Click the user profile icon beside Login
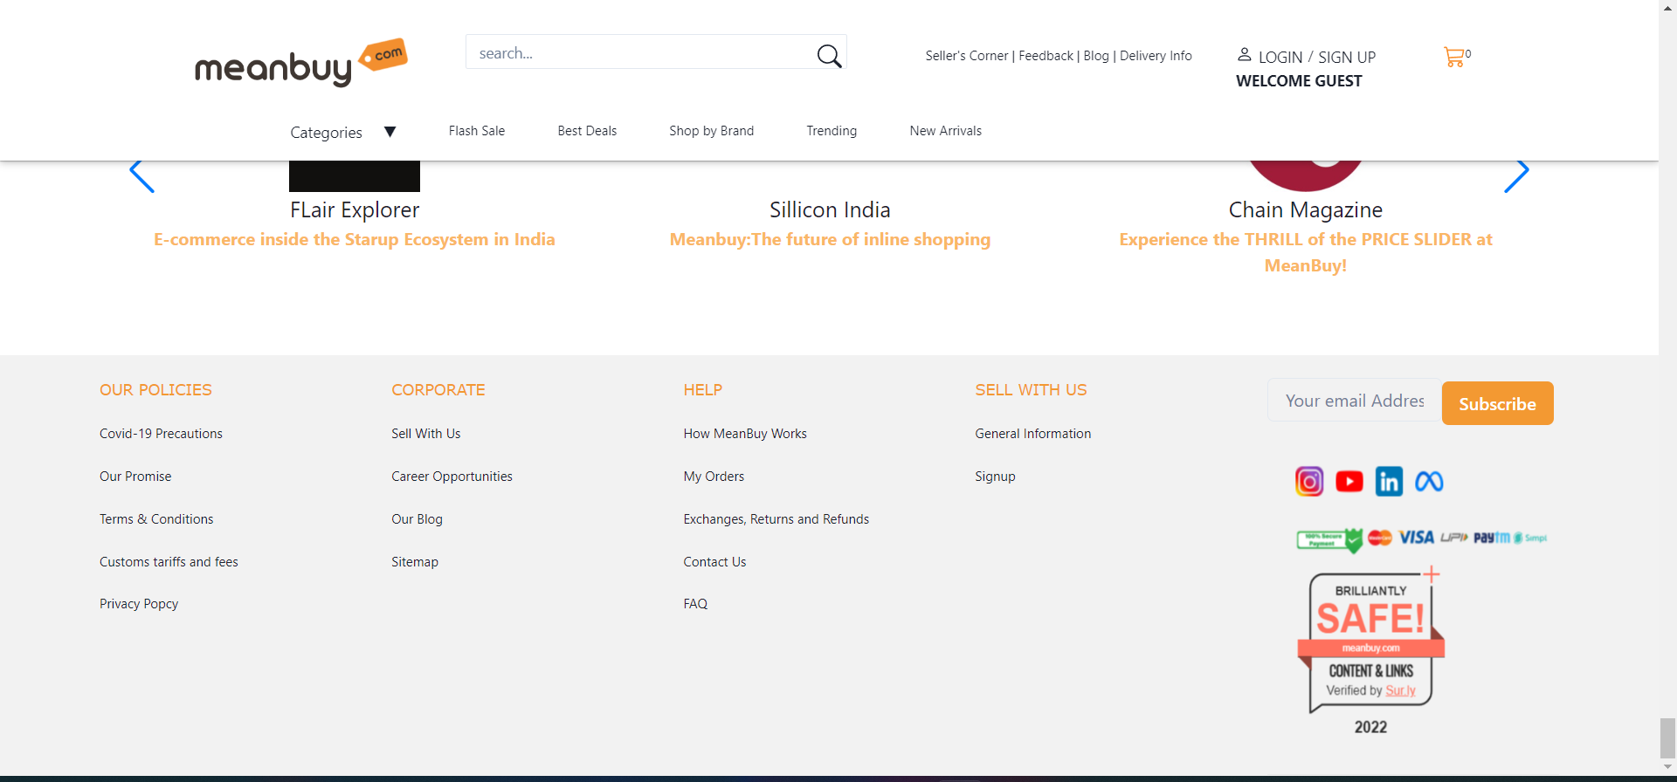 point(1244,55)
